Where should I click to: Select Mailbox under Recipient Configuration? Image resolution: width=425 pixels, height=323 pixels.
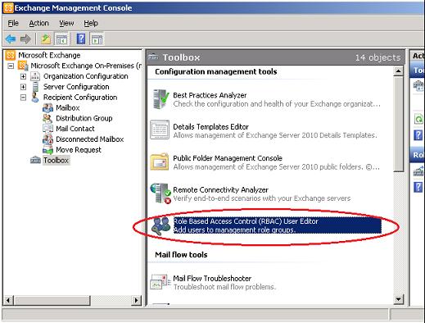68,107
